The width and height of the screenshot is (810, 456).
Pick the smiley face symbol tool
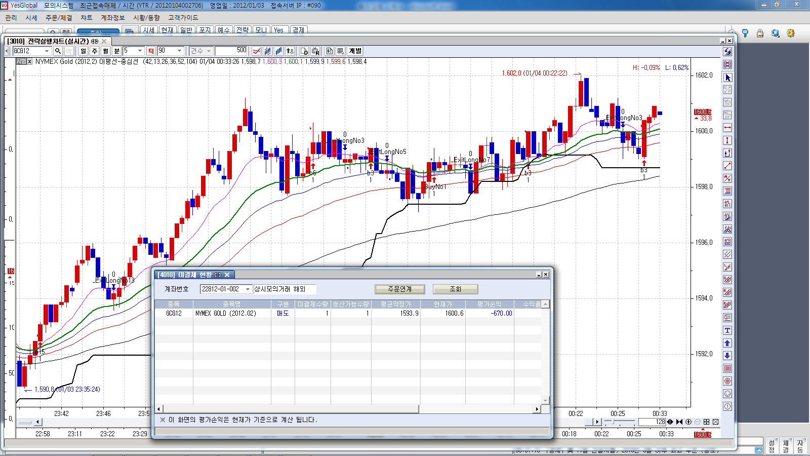coord(727,394)
